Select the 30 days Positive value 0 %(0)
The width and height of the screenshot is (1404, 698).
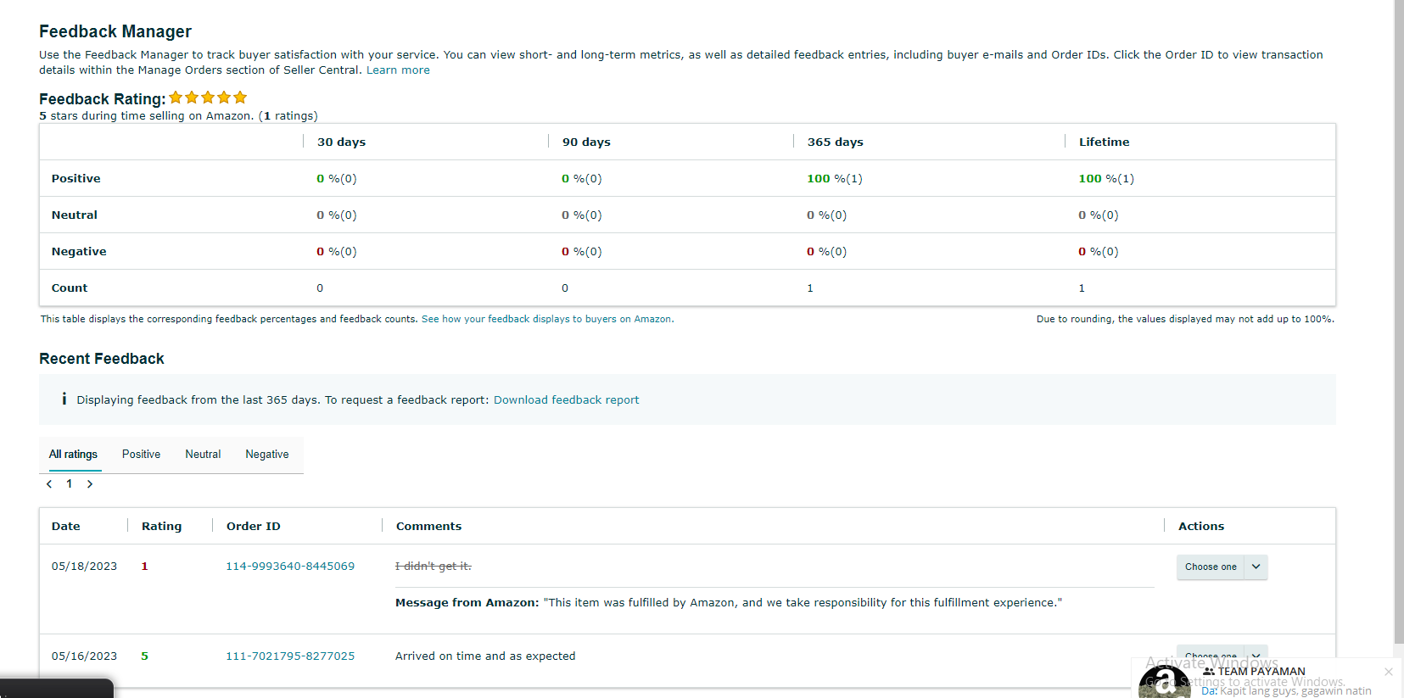(x=337, y=178)
